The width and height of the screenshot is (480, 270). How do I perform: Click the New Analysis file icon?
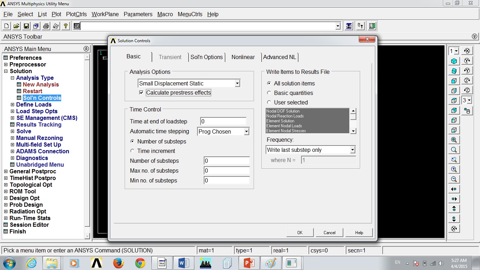[7, 26]
